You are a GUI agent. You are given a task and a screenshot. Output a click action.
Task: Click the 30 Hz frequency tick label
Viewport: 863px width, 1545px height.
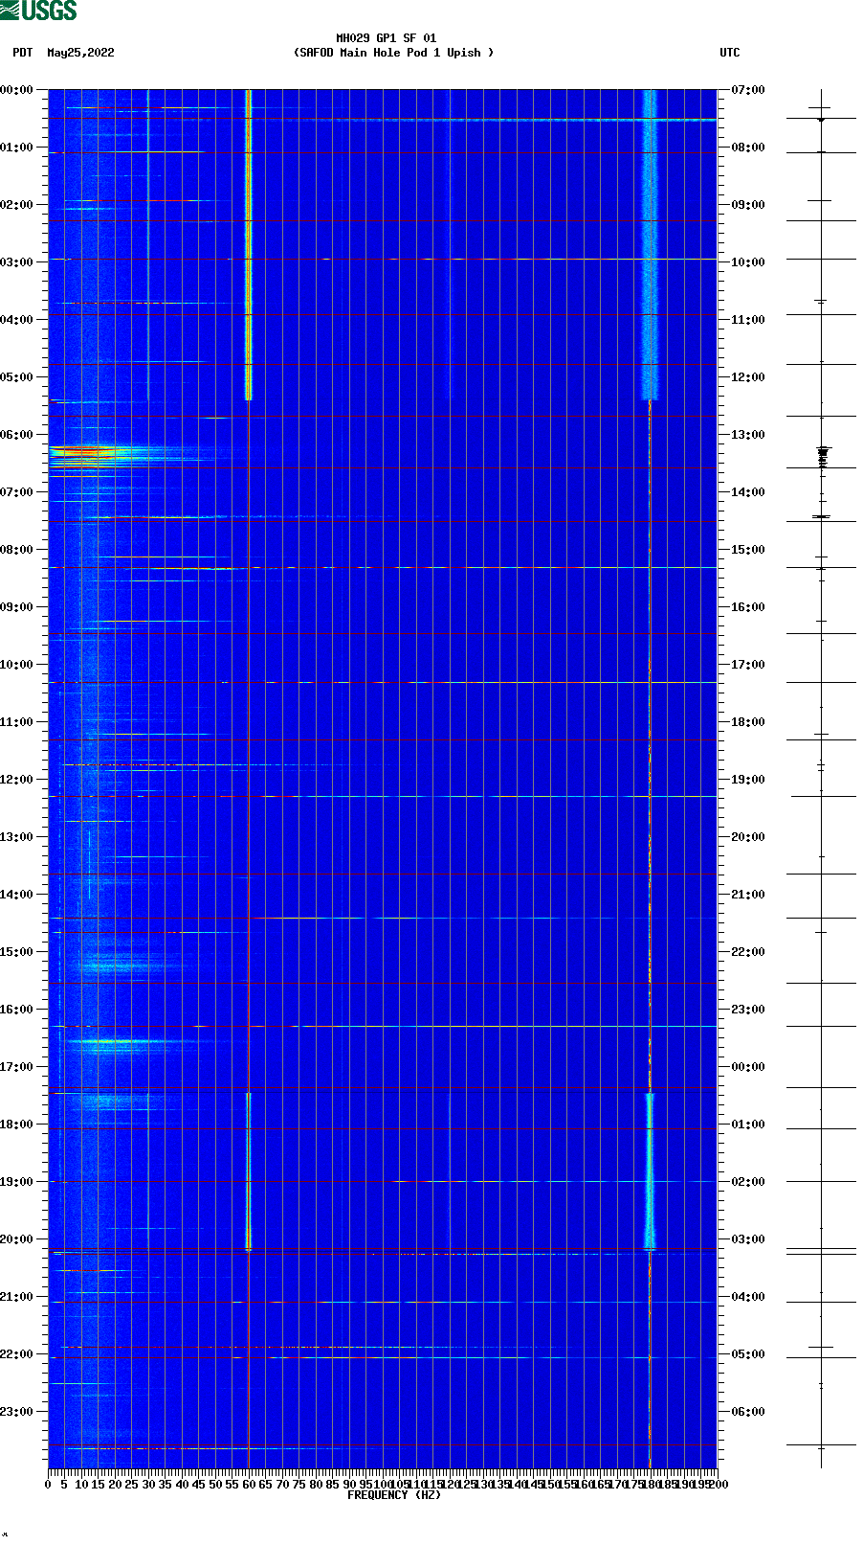point(148,1484)
